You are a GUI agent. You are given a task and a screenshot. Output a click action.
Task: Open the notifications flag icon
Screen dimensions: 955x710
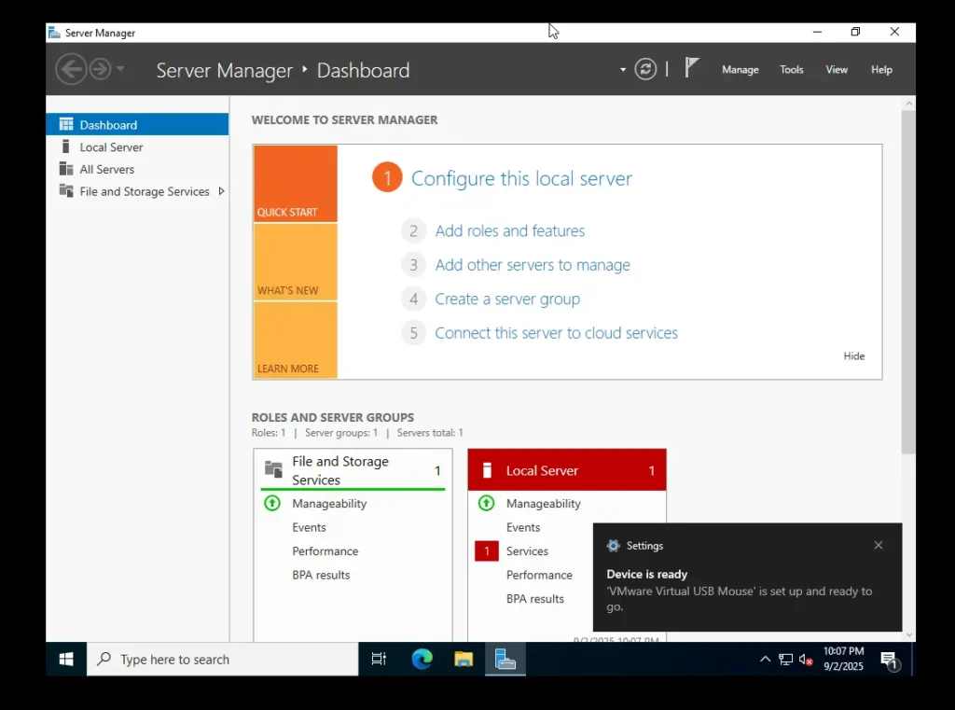point(692,68)
